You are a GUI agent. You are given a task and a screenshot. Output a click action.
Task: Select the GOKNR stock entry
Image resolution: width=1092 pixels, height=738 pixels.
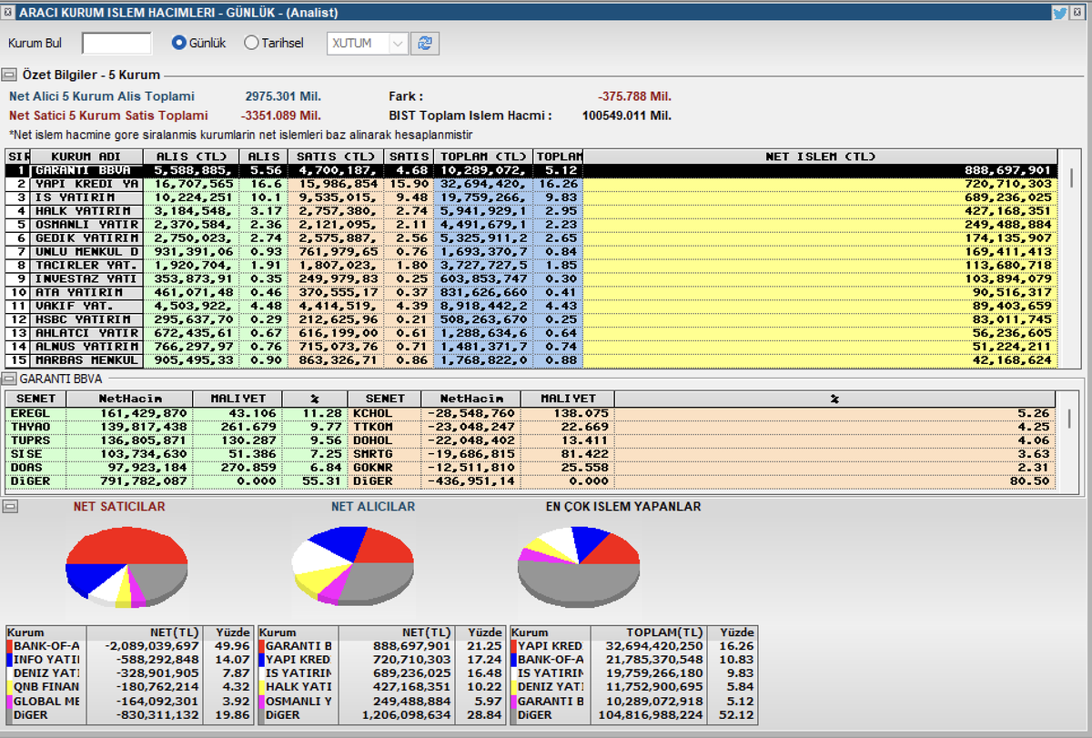pos(702,468)
